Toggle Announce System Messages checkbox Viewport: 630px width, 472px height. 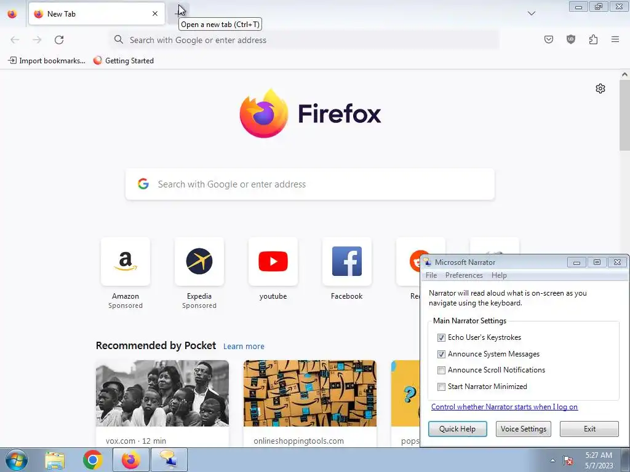pyautogui.click(x=441, y=354)
